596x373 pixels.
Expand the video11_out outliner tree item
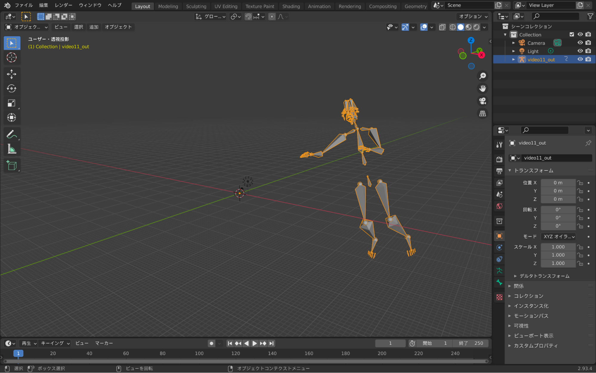513,59
